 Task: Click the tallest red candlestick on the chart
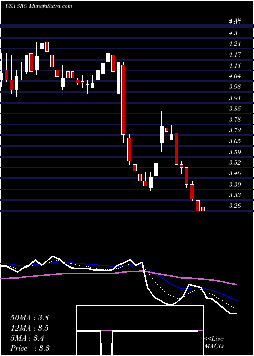tap(123, 100)
